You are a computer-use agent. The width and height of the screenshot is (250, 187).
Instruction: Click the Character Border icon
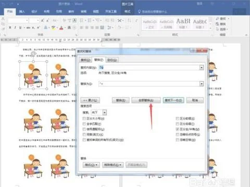point(74,20)
